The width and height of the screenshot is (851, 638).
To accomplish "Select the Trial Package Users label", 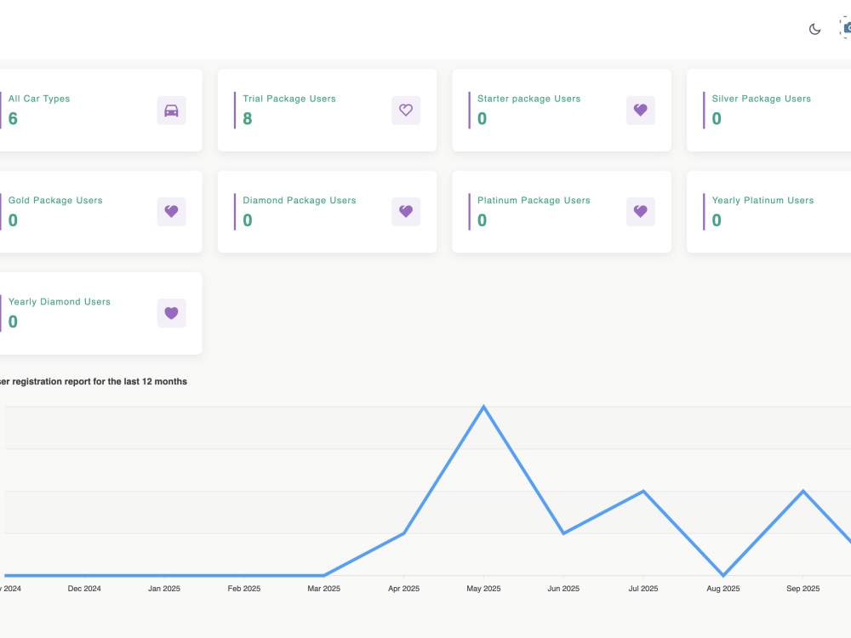I will pyautogui.click(x=289, y=99).
